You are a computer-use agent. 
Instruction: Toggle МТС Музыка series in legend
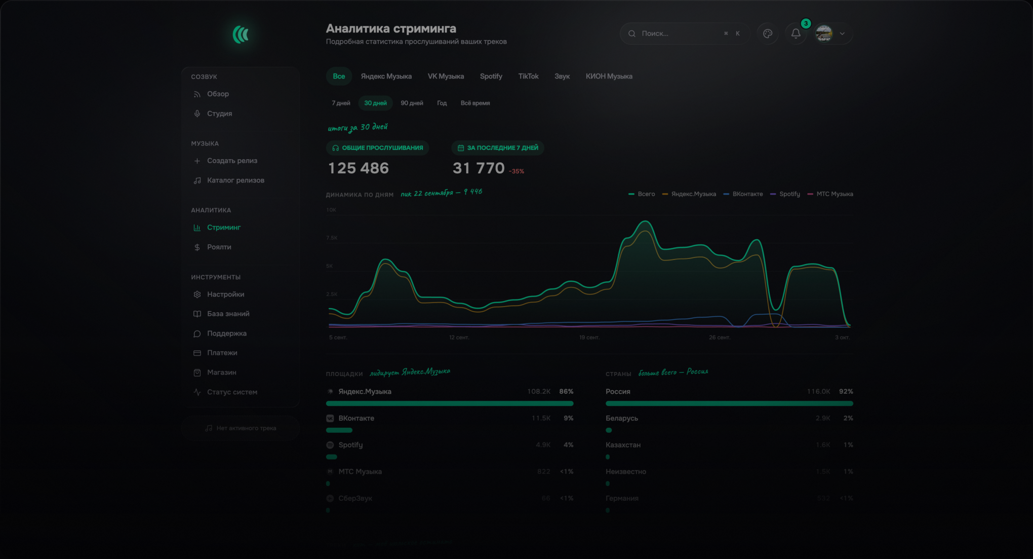[x=830, y=194]
